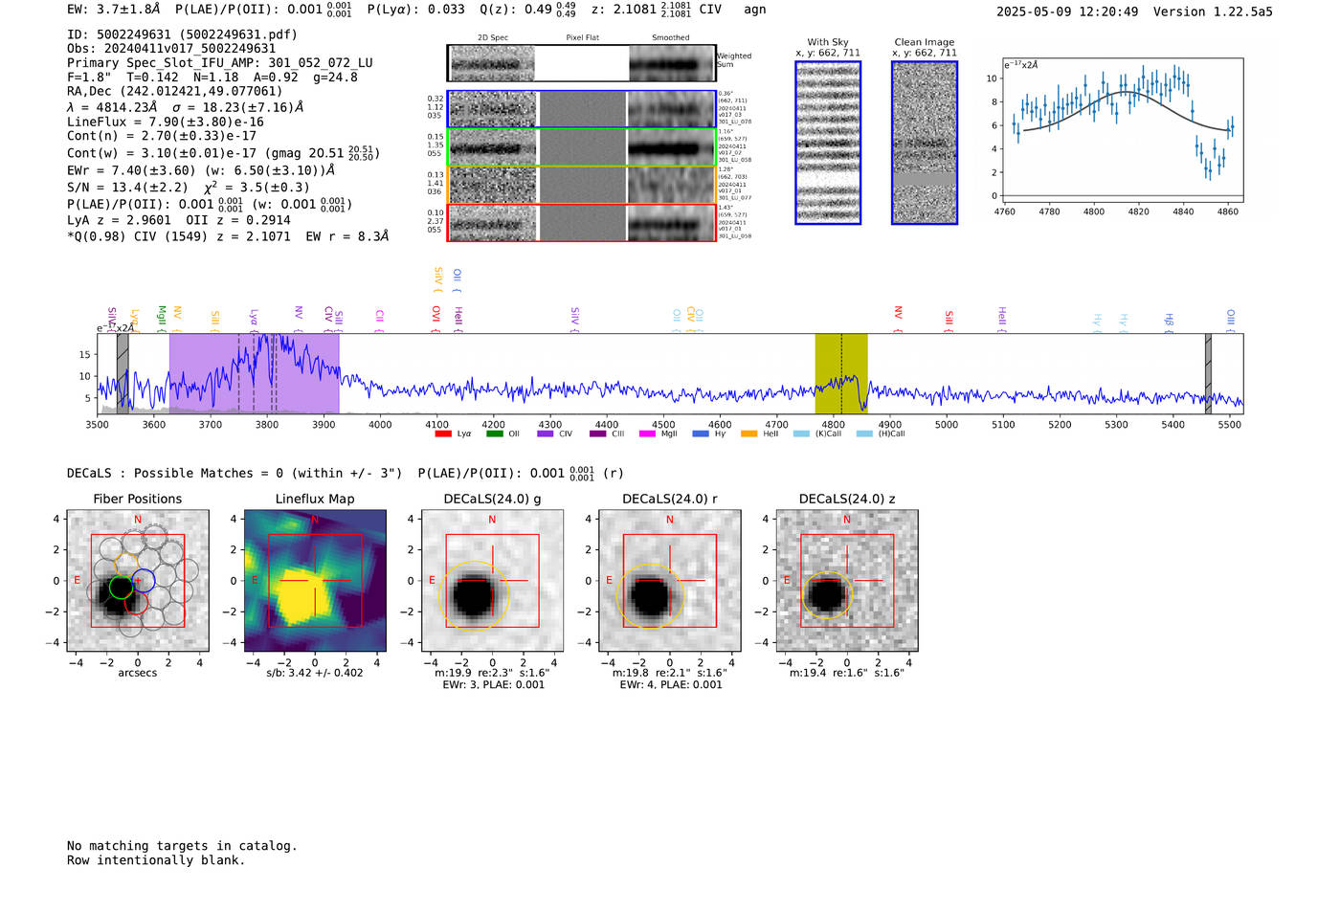Viewport: 1340px width, 912px height.
Task: Open the Fiber Positions cutout image
Action: [138, 581]
